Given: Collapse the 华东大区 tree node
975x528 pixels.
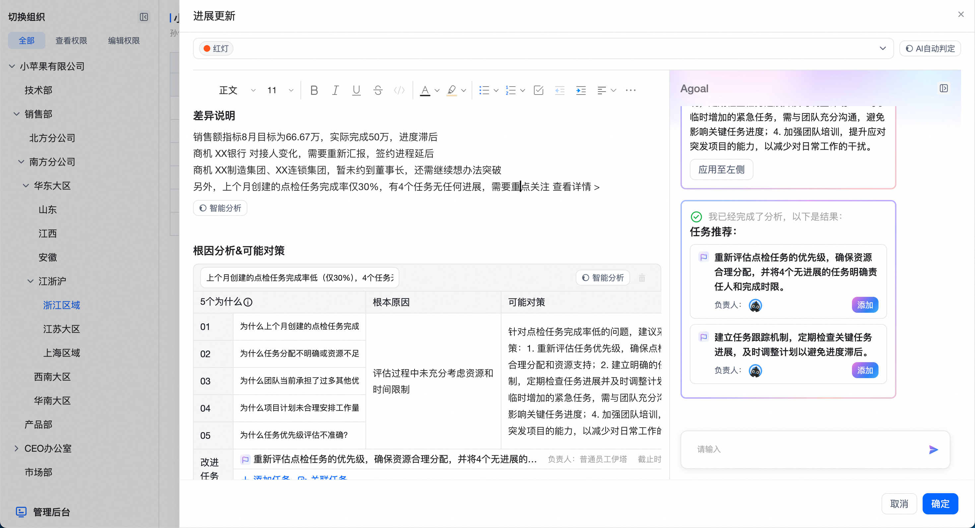Looking at the screenshot, I should coord(26,185).
